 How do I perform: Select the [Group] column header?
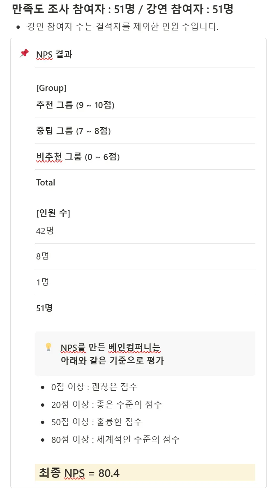tap(51, 88)
